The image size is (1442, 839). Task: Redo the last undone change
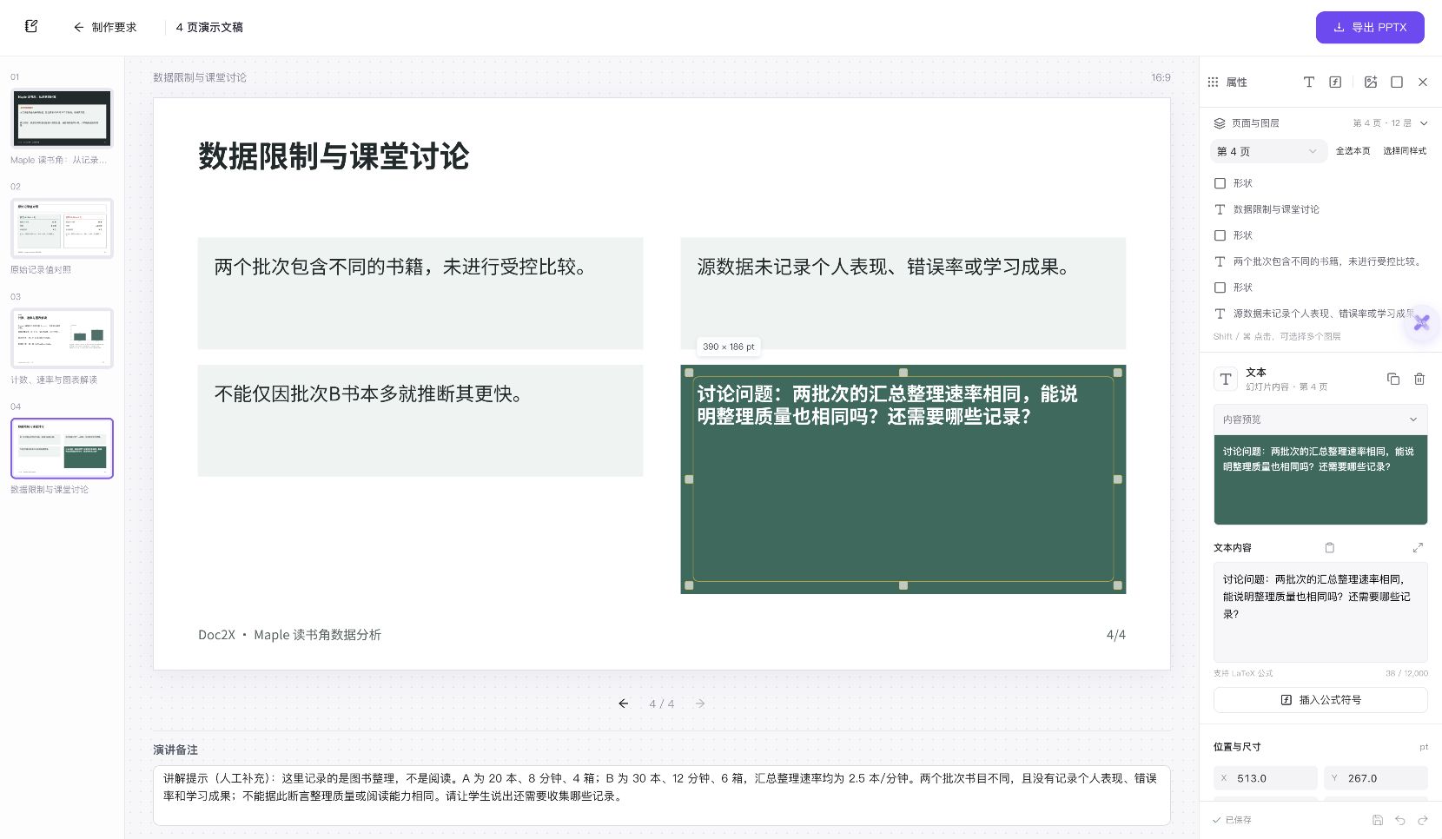(x=1422, y=820)
